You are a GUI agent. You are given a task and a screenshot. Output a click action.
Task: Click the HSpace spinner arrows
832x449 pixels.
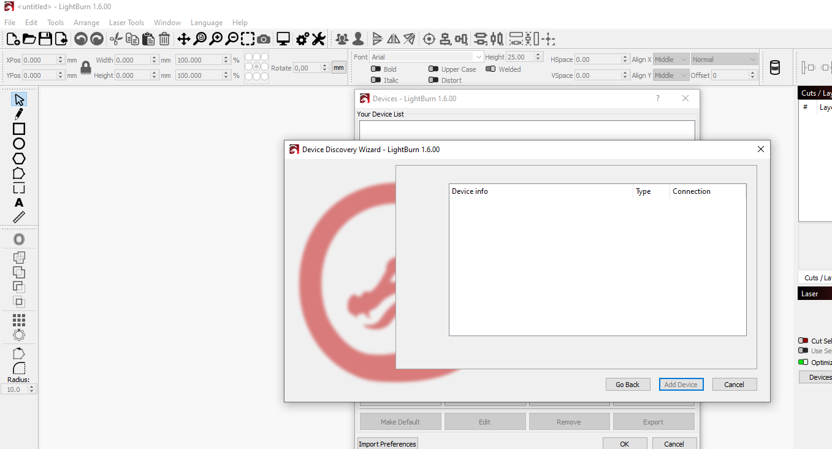tap(625, 59)
